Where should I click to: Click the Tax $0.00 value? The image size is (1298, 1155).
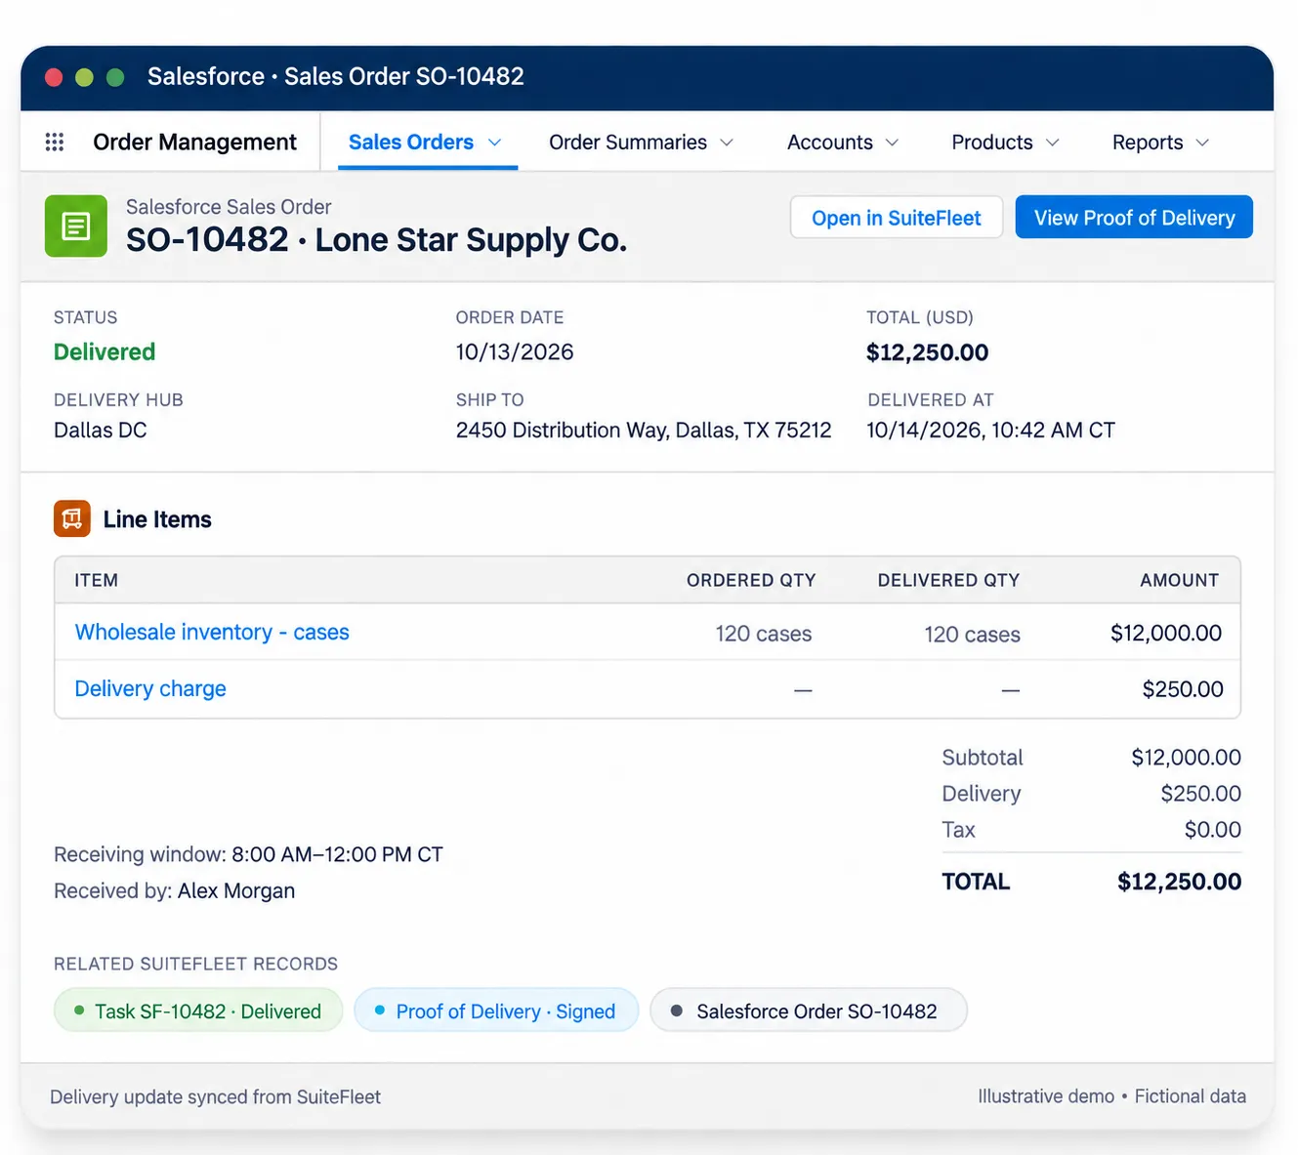[1213, 830]
